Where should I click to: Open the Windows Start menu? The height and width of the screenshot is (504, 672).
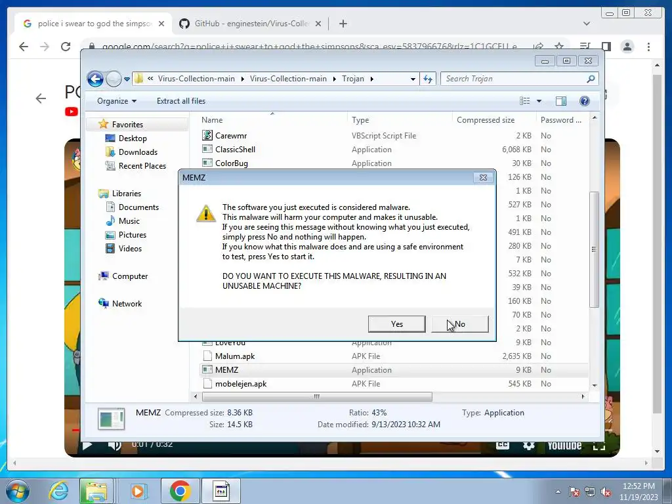(x=18, y=491)
